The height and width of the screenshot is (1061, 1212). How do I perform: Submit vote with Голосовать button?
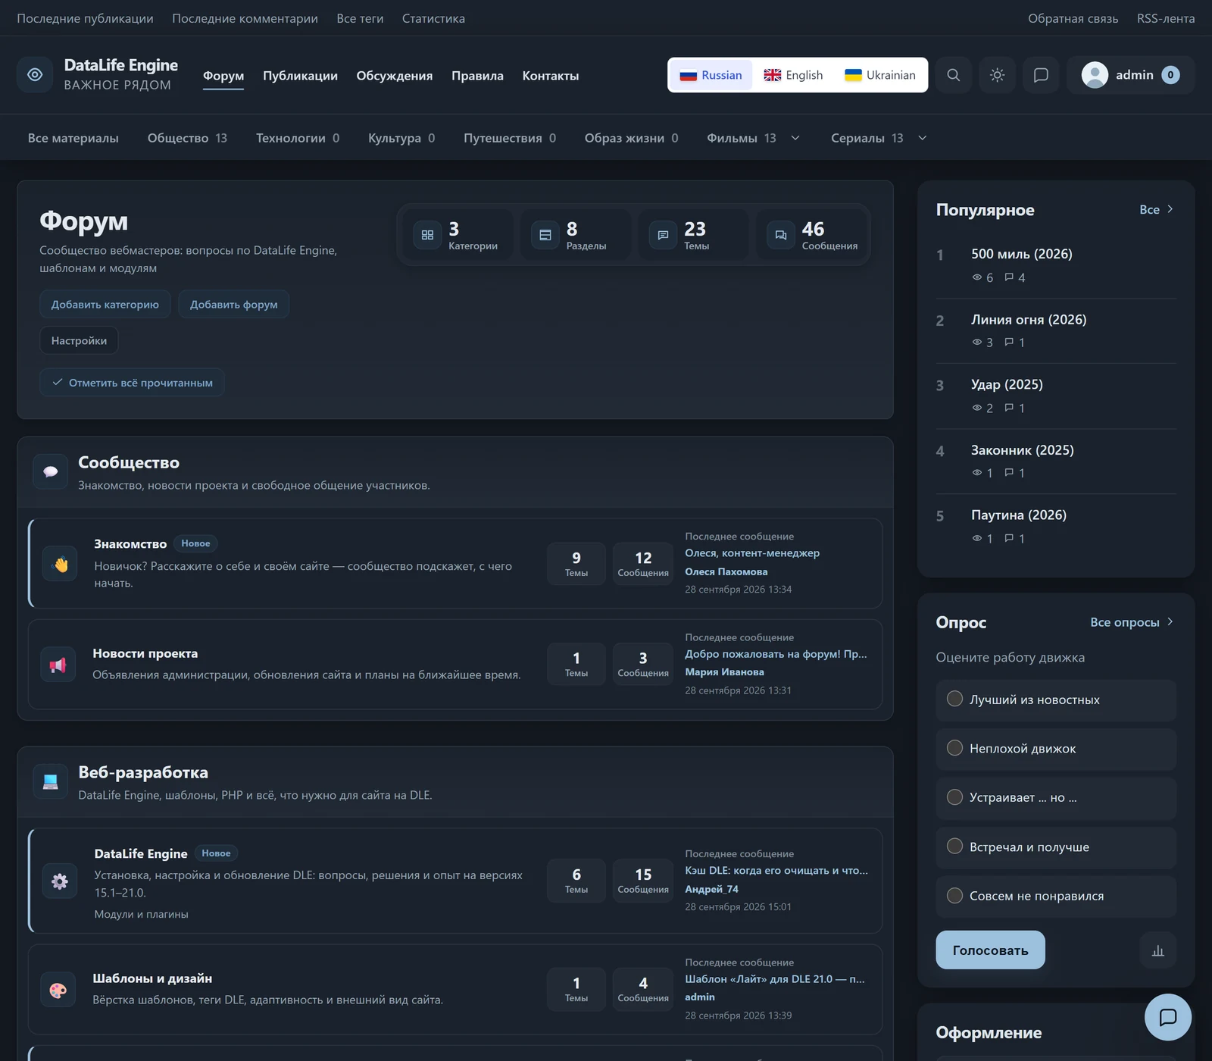[990, 950]
